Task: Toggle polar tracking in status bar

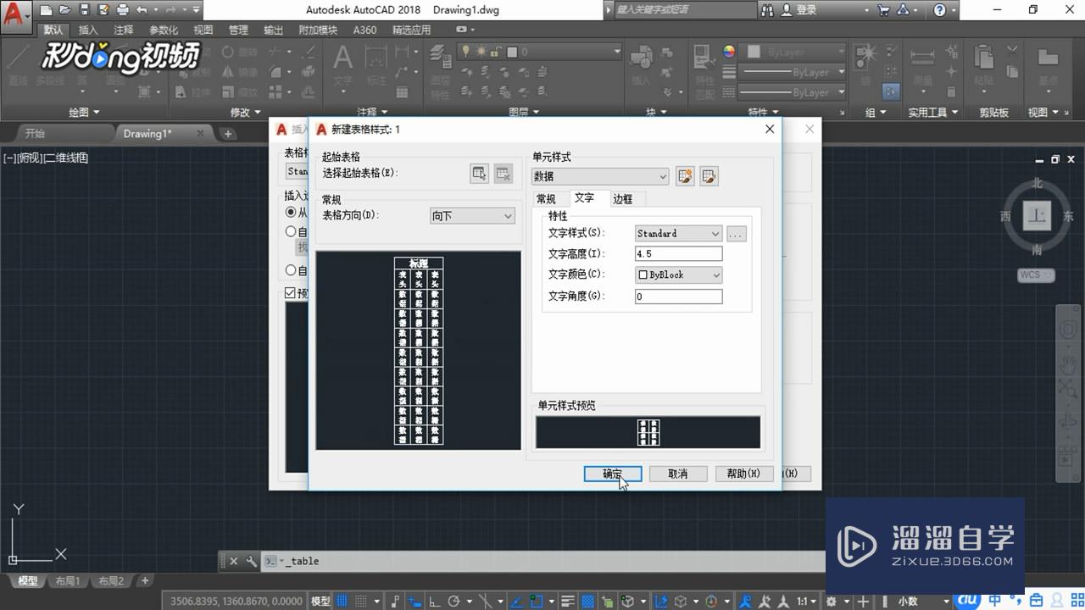Action: point(453,601)
